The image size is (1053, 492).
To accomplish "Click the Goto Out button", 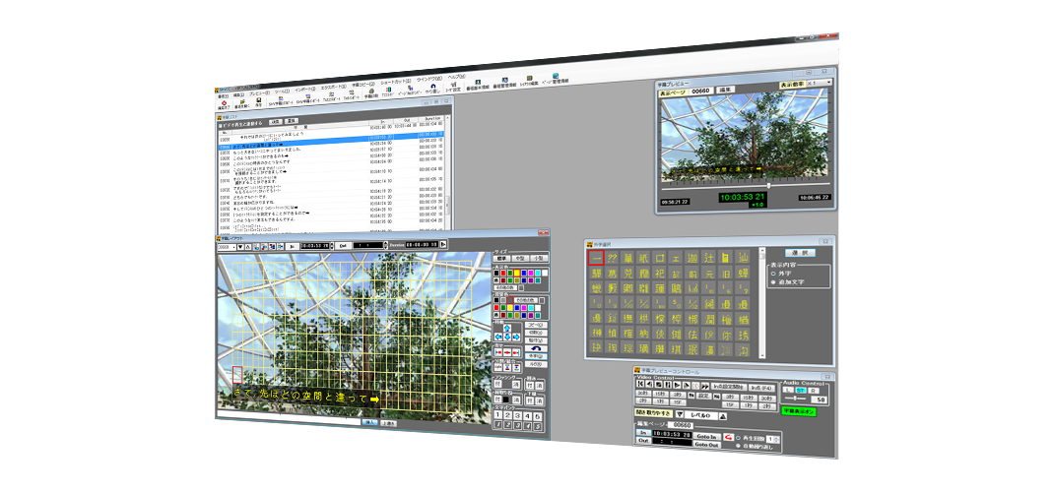I will 707,445.
